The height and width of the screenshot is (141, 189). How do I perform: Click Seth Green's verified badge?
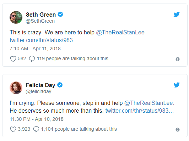[60, 15]
